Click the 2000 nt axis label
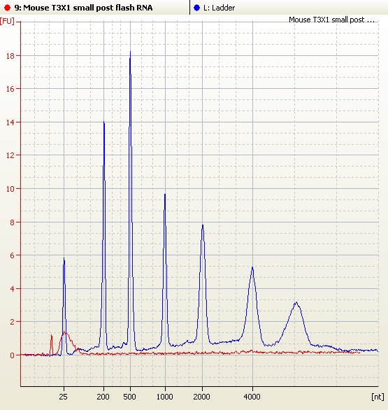 (201, 397)
